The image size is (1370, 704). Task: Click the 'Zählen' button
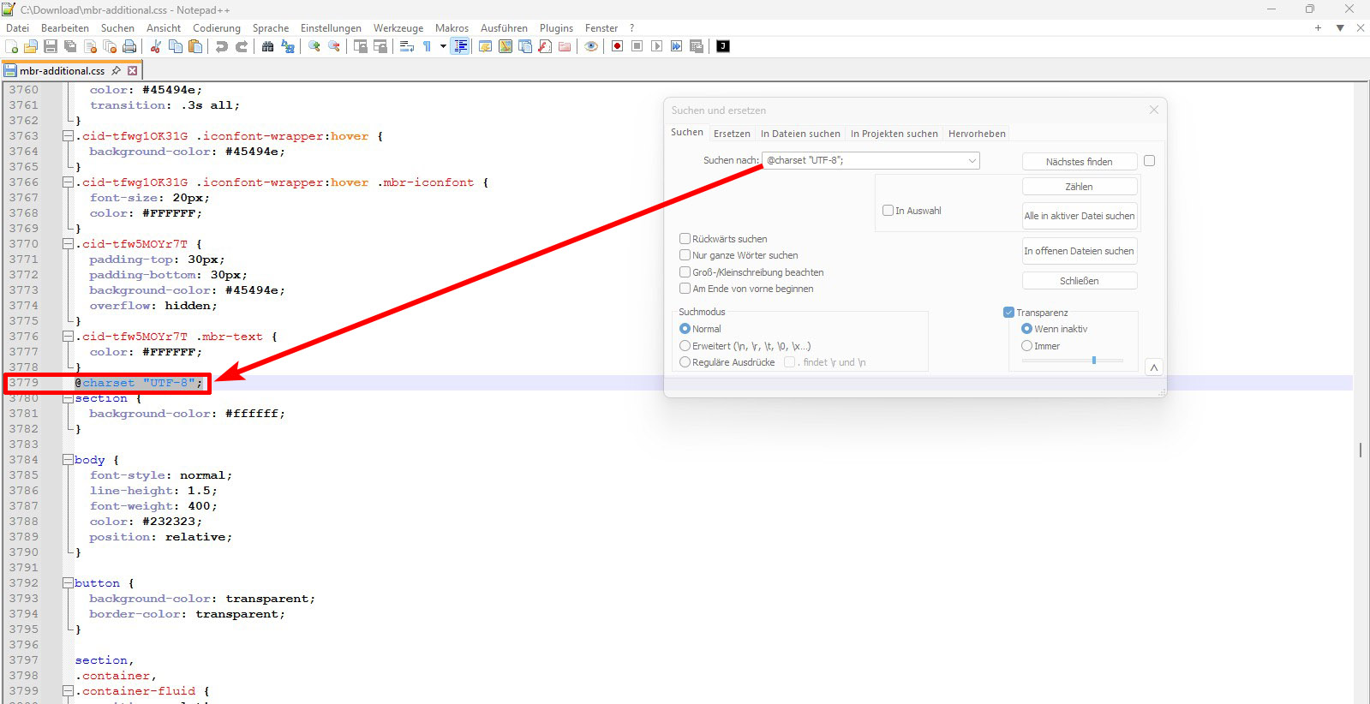pos(1079,187)
